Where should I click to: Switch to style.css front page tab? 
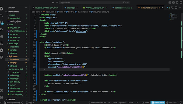pyautogui.click(x=122, y=8)
